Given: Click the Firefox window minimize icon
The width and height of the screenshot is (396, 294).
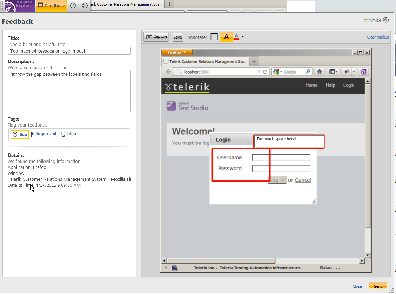Looking at the screenshot, I should tap(355, 53).
